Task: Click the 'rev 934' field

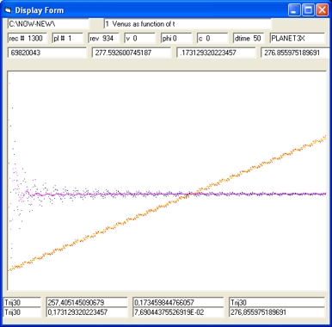Action: coord(104,38)
